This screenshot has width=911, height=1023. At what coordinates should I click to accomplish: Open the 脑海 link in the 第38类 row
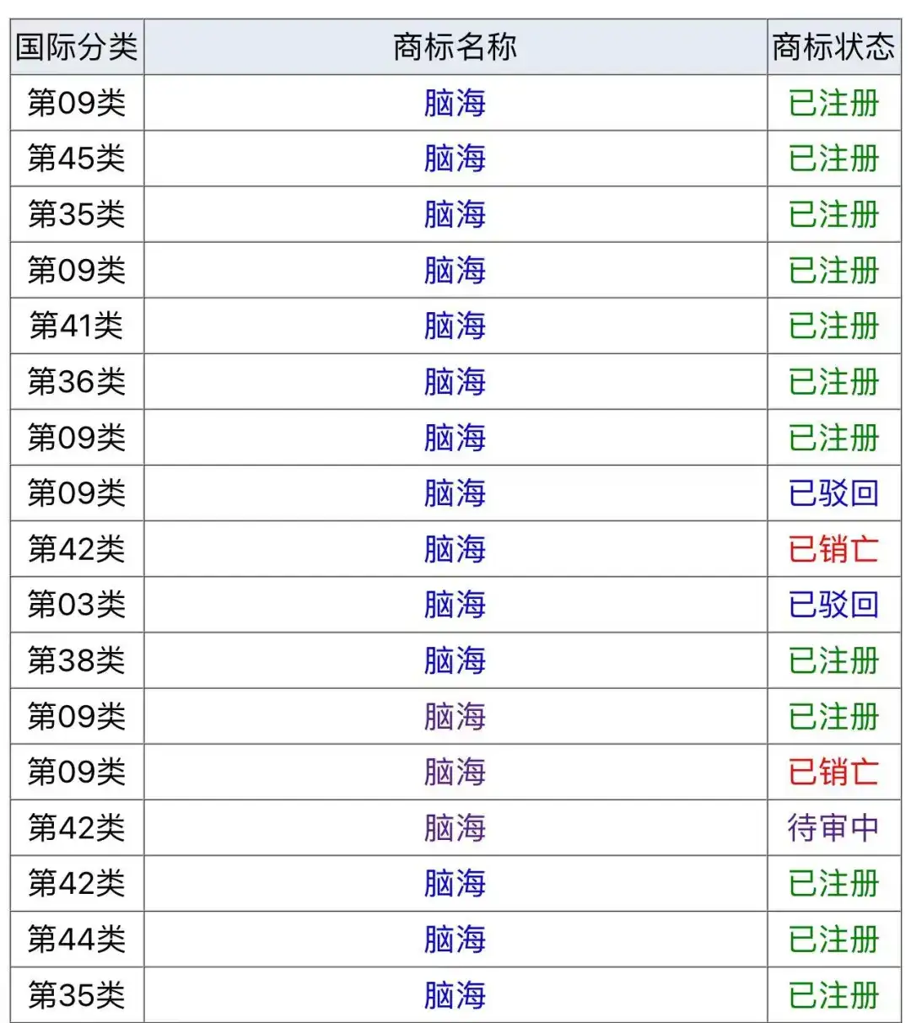pos(455,660)
